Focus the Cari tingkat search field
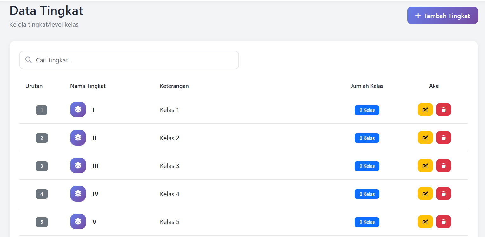This screenshot has width=485, height=237. pos(129,60)
